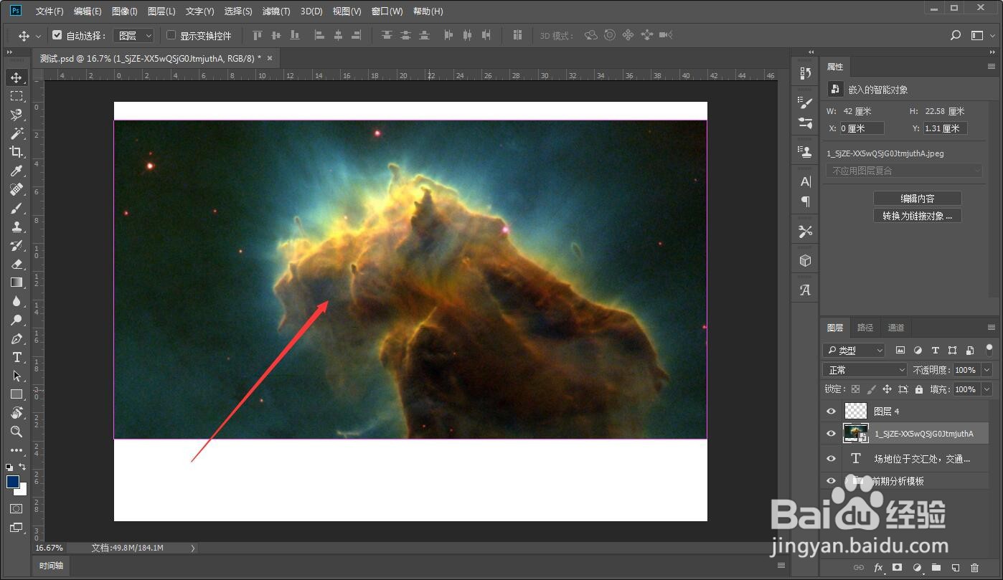Image resolution: width=1003 pixels, height=580 pixels.
Task: Switch to the 通道 tab
Action: pyautogui.click(x=896, y=328)
